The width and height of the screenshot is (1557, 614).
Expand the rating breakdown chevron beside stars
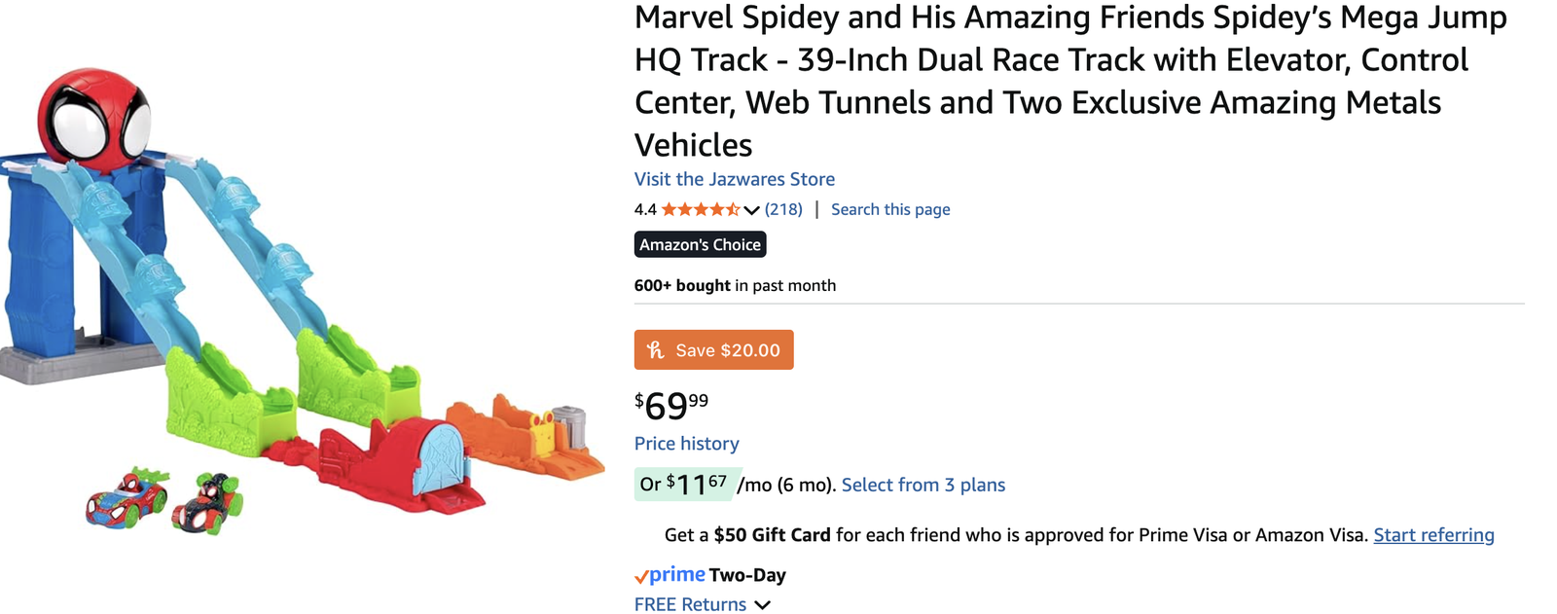[751, 210]
